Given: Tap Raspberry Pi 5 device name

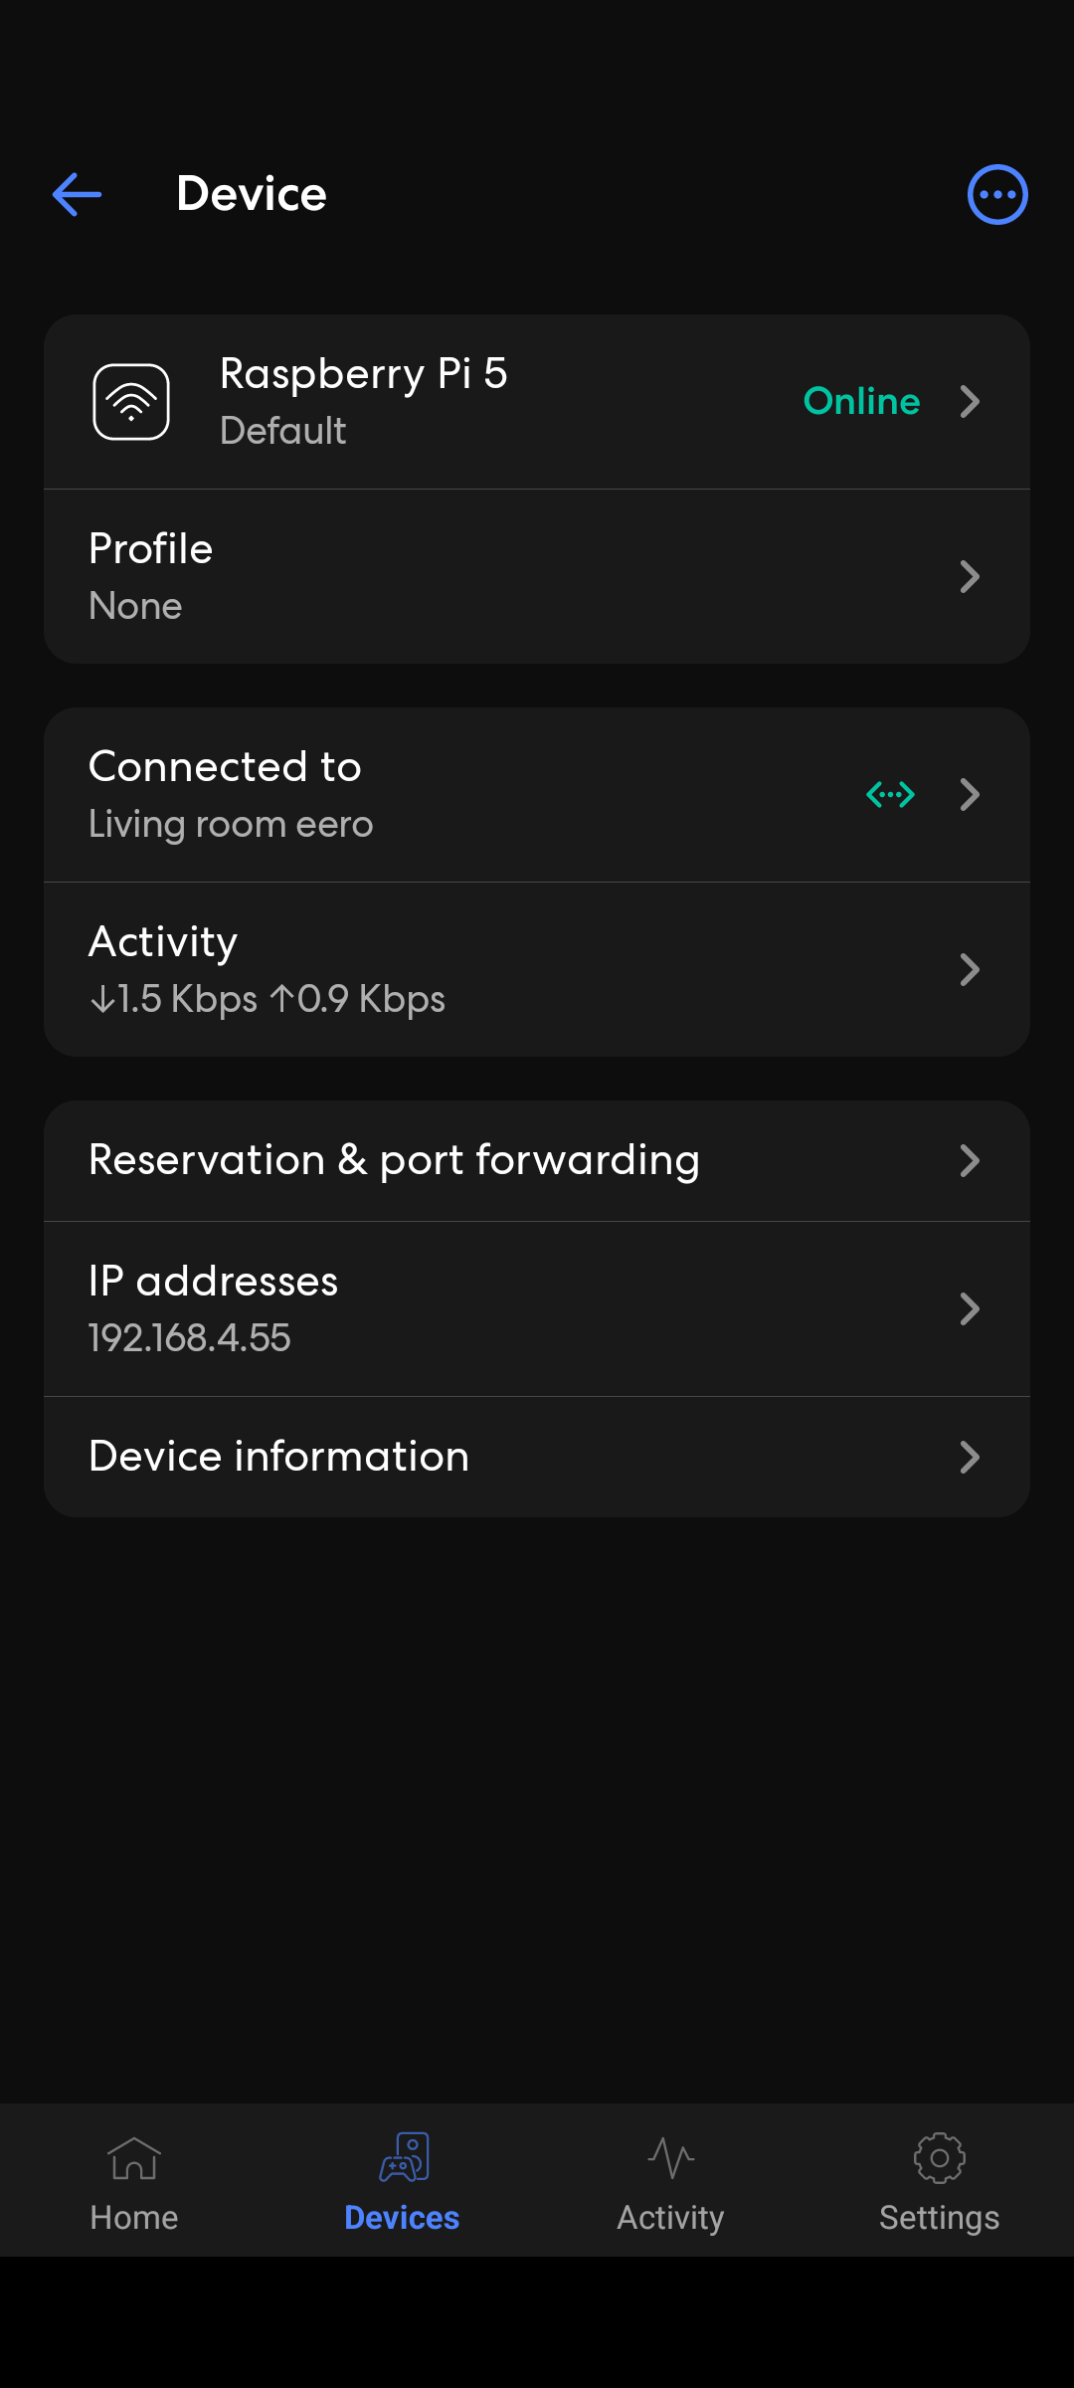Looking at the screenshot, I should 363,374.
